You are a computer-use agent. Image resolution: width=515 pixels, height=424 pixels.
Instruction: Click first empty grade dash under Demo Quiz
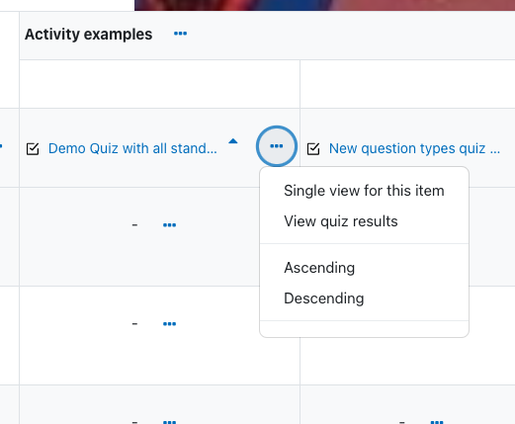tap(134, 225)
